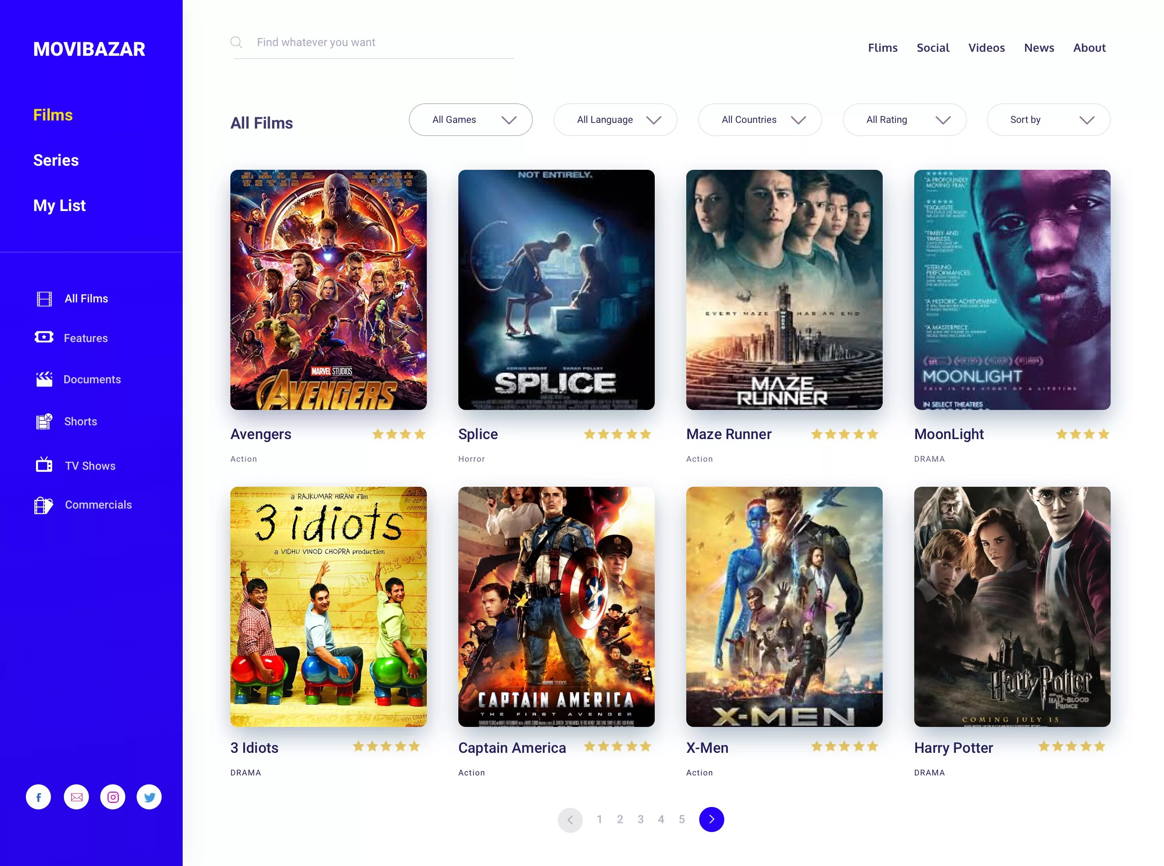Click the Avengers title text
Screen dimensions: 1164x866
coord(260,434)
